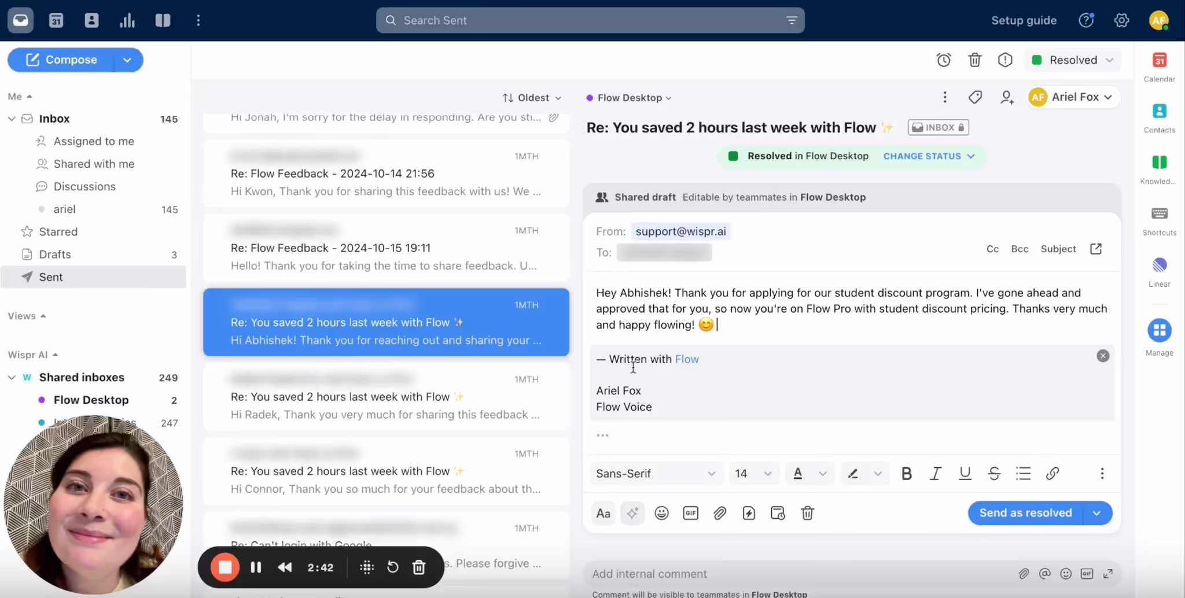This screenshot has height=598, width=1185.
Task: Insert a GIF in reply toolbar
Action: [690, 513]
